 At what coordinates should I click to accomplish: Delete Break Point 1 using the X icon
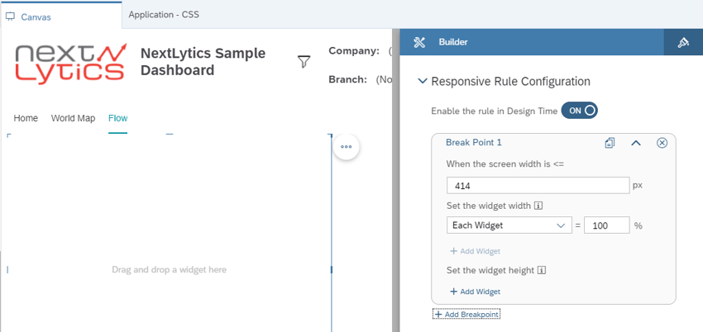click(662, 143)
